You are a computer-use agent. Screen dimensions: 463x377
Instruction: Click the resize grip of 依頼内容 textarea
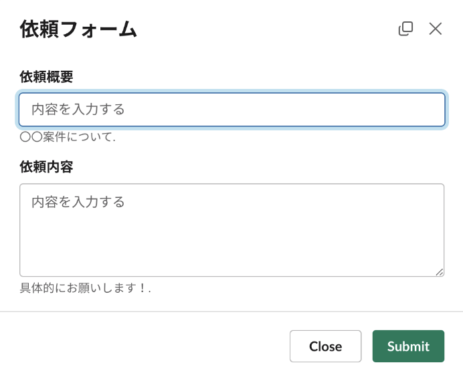tap(440, 272)
